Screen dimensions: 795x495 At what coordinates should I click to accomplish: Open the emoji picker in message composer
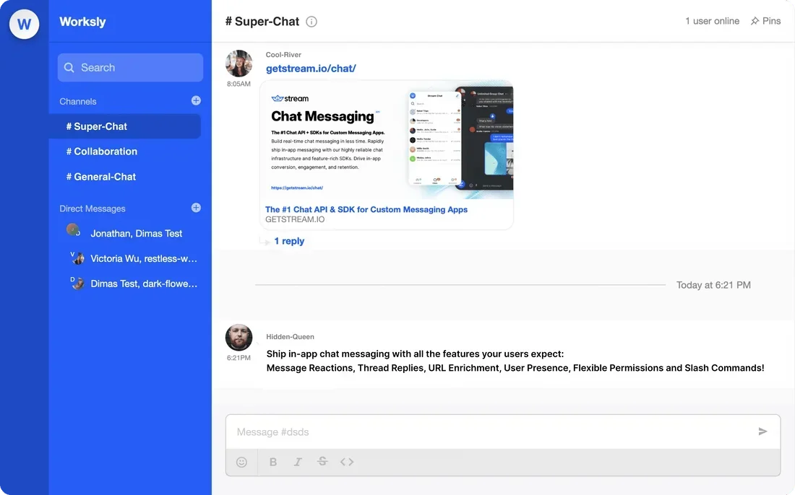(241, 461)
